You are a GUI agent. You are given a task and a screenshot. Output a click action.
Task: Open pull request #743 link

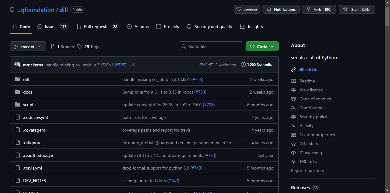pyautogui.click(x=197, y=168)
